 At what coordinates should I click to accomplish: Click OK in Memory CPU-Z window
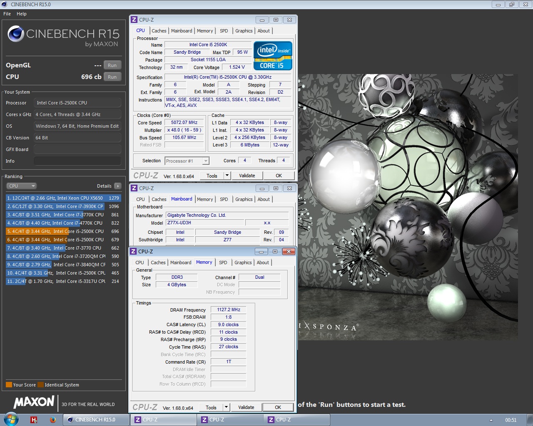[x=278, y=407]
